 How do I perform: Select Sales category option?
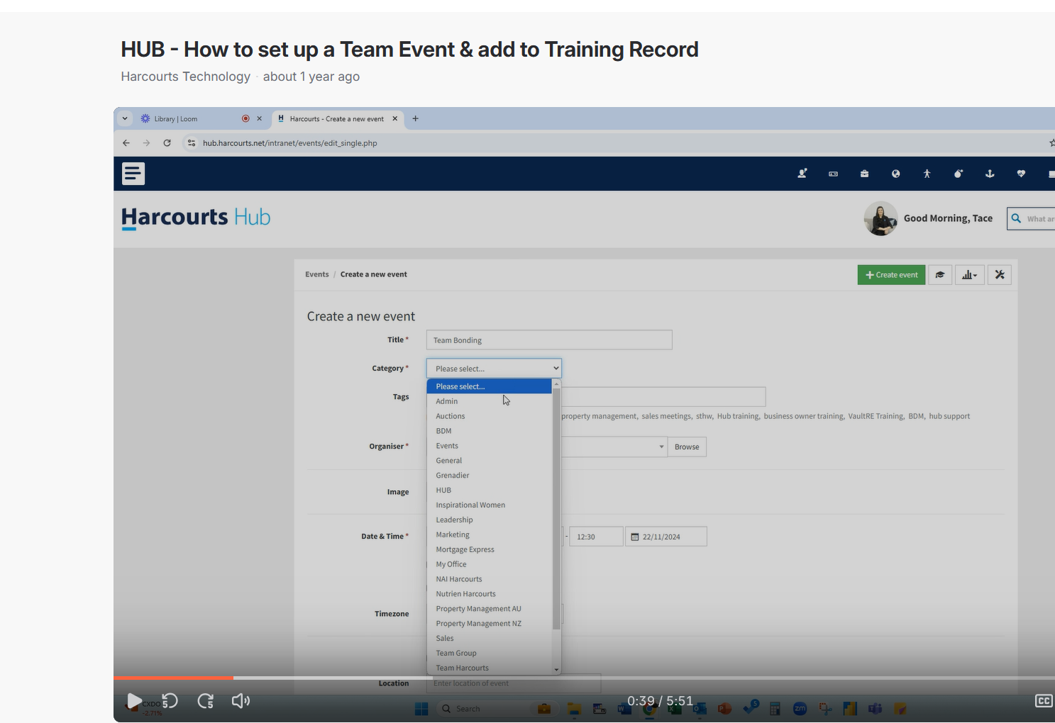click(x=489, y=639)
